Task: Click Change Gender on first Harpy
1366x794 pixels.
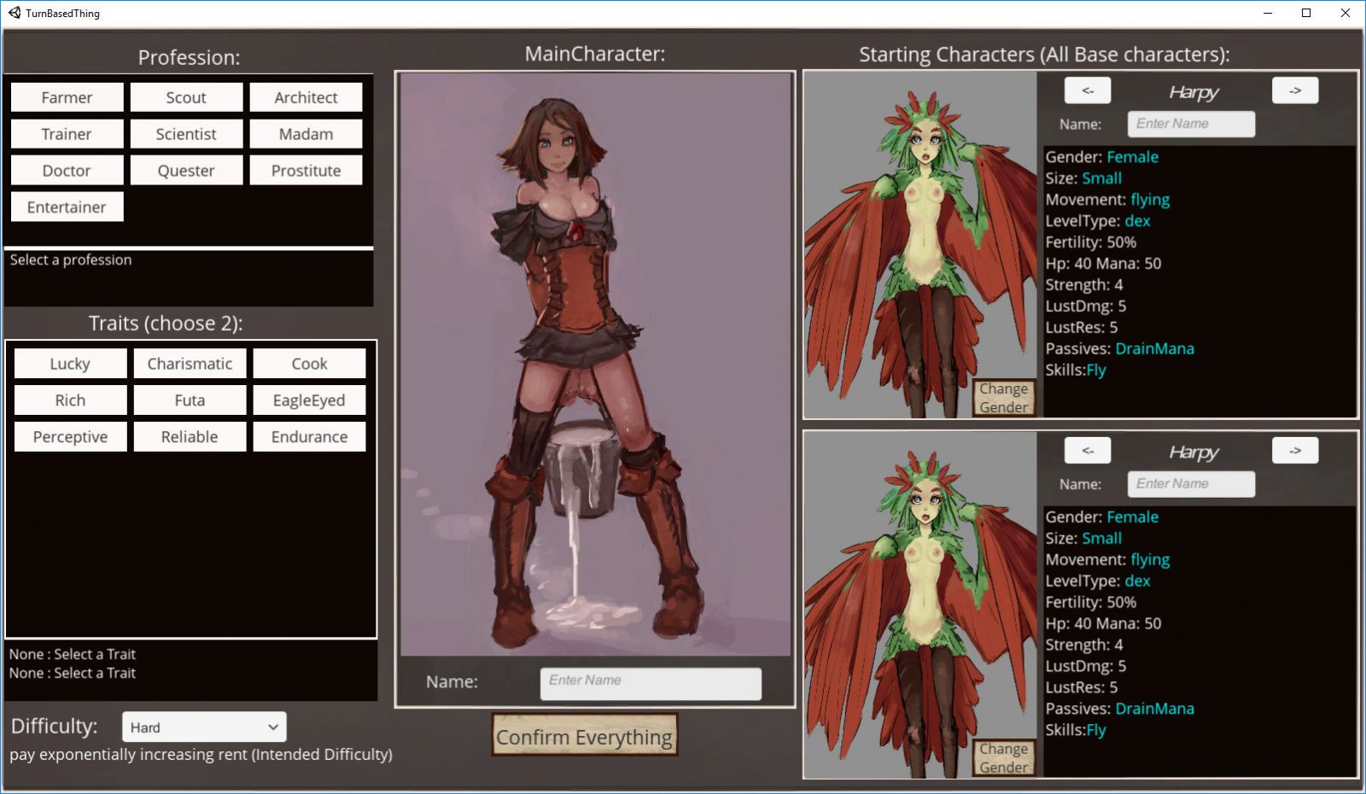Action: [x=1004, y=398]
